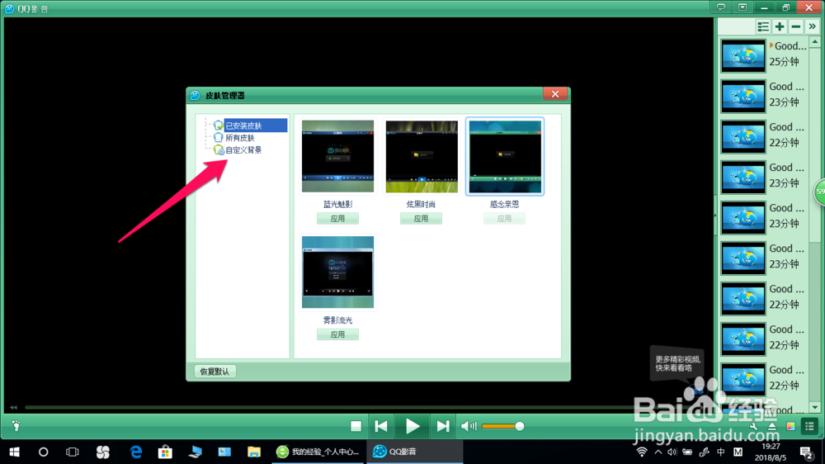Image resolution: width=825 pixels, height=464 pixels.
Task: Open Cortana search circle on taskbar
Action: pos(43,452)
